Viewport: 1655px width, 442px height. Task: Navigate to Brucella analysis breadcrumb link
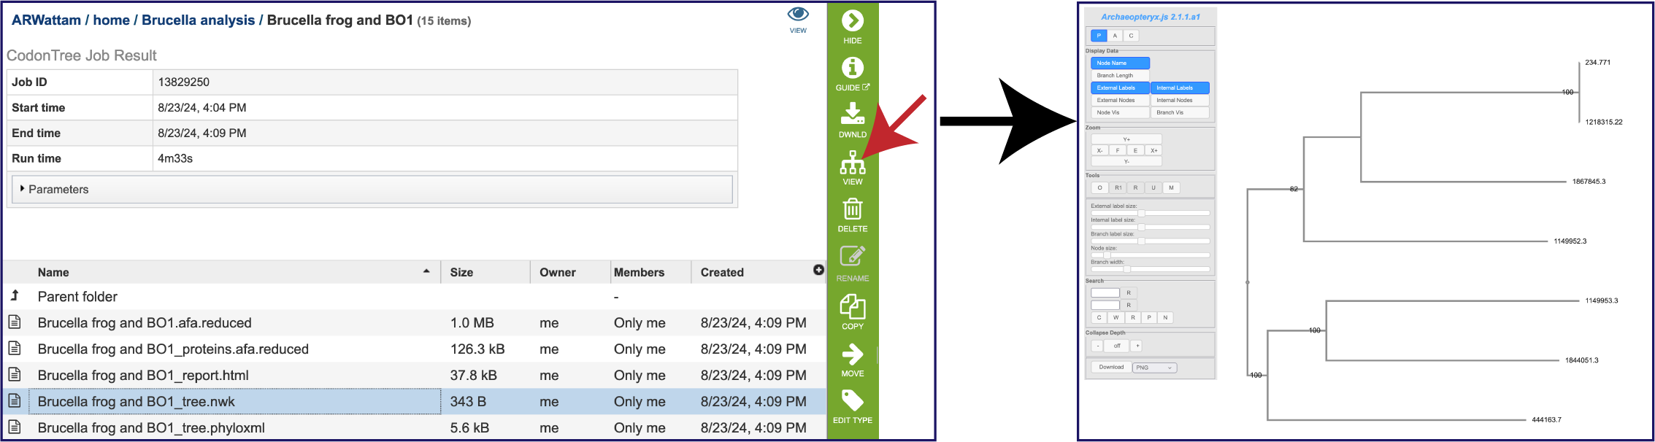click(x=198, y=20)
